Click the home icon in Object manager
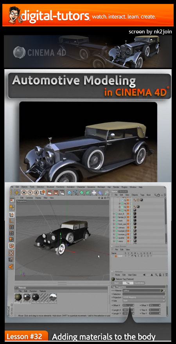176x344 pixels. 159,195
